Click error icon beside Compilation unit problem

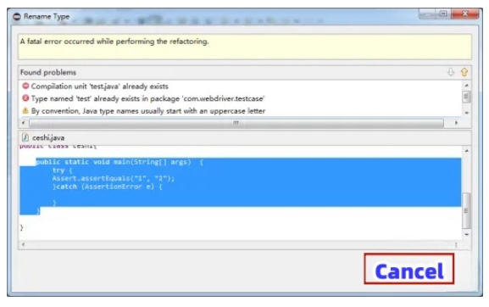click(25, 86)
